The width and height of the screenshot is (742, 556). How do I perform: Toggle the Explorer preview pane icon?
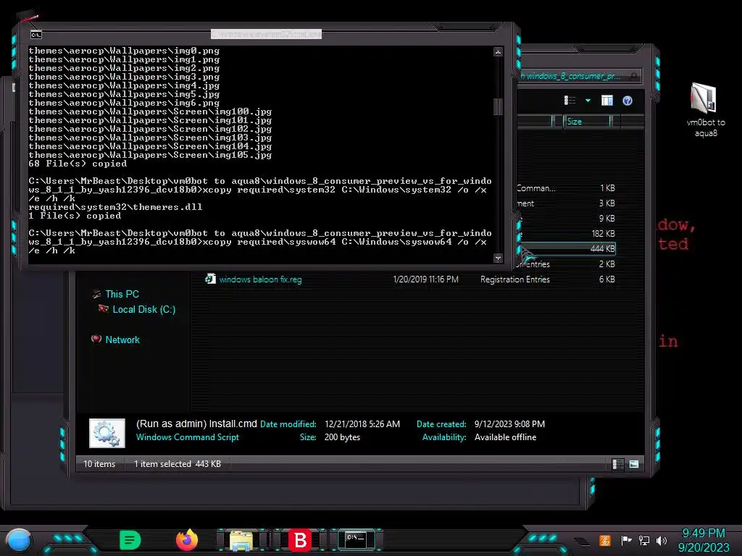606,100
